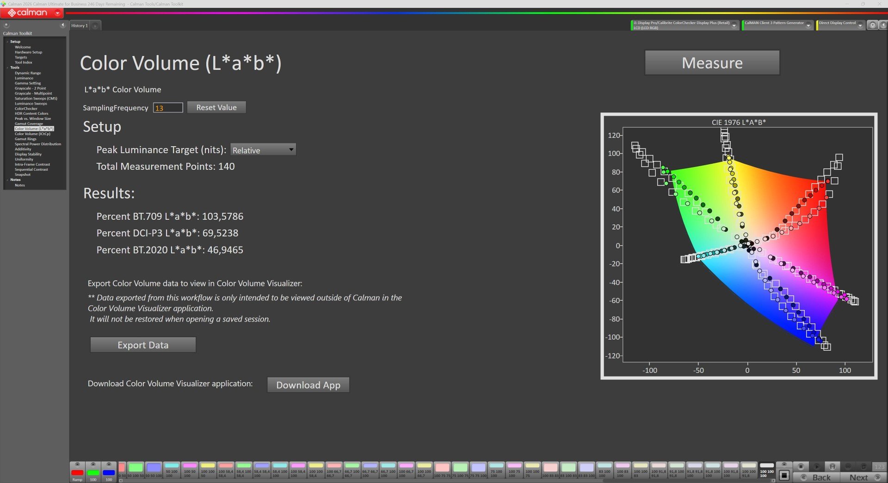Viewport: 888px width, 483px height.
Task: Collapse the Calman Toolkit sidebar arrow
Action: click(x=62, y=25)
